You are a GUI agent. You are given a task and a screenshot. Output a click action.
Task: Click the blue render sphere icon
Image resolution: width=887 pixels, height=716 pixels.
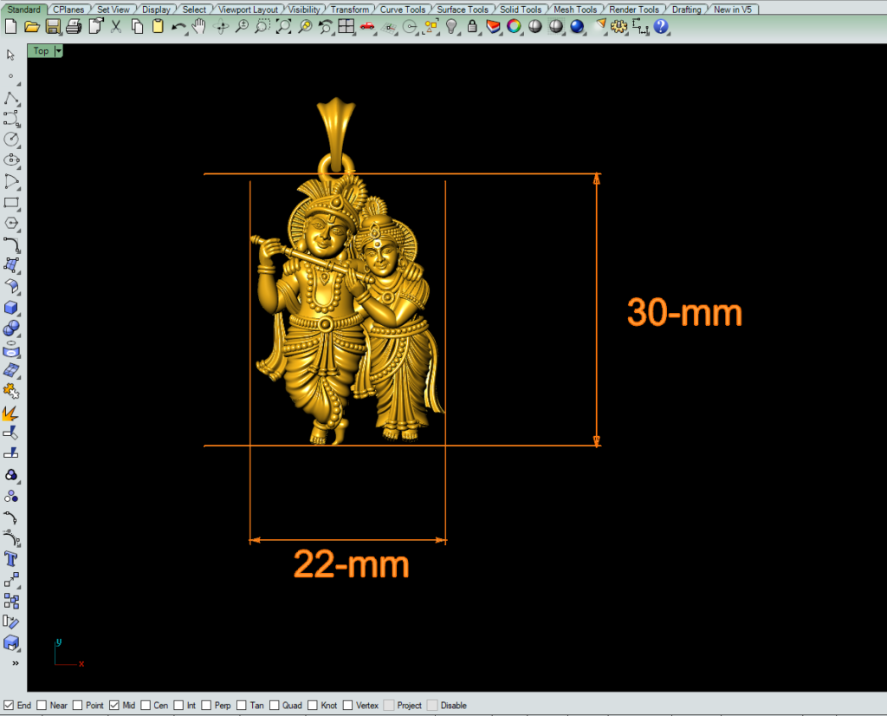click(578, 27)
